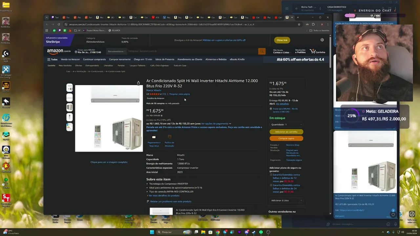Tick 24 meses Garantia Estendida checkbox
Viewport: 420px width, 236px height.
271,185
